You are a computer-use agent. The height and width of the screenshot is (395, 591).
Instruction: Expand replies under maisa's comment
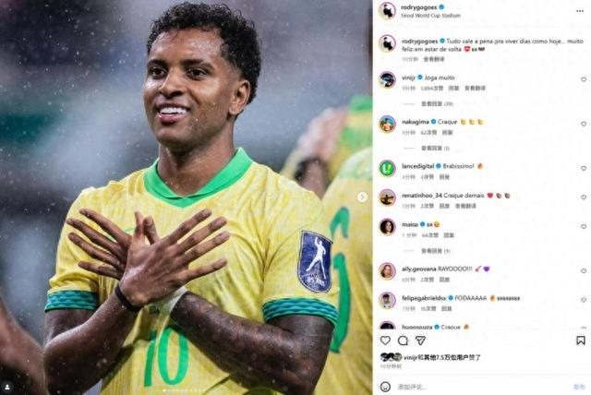435,251
